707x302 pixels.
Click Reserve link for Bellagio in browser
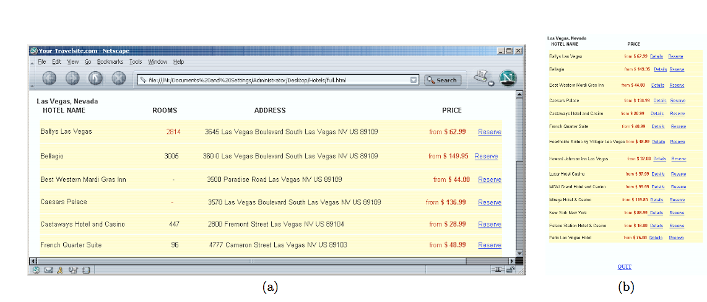486,156
